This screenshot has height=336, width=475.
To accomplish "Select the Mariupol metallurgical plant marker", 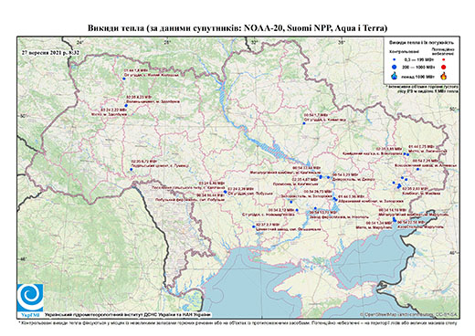I will (394, 218).
